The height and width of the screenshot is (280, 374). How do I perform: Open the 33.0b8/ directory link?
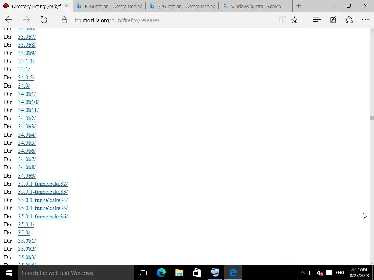[x=27, y=45]
